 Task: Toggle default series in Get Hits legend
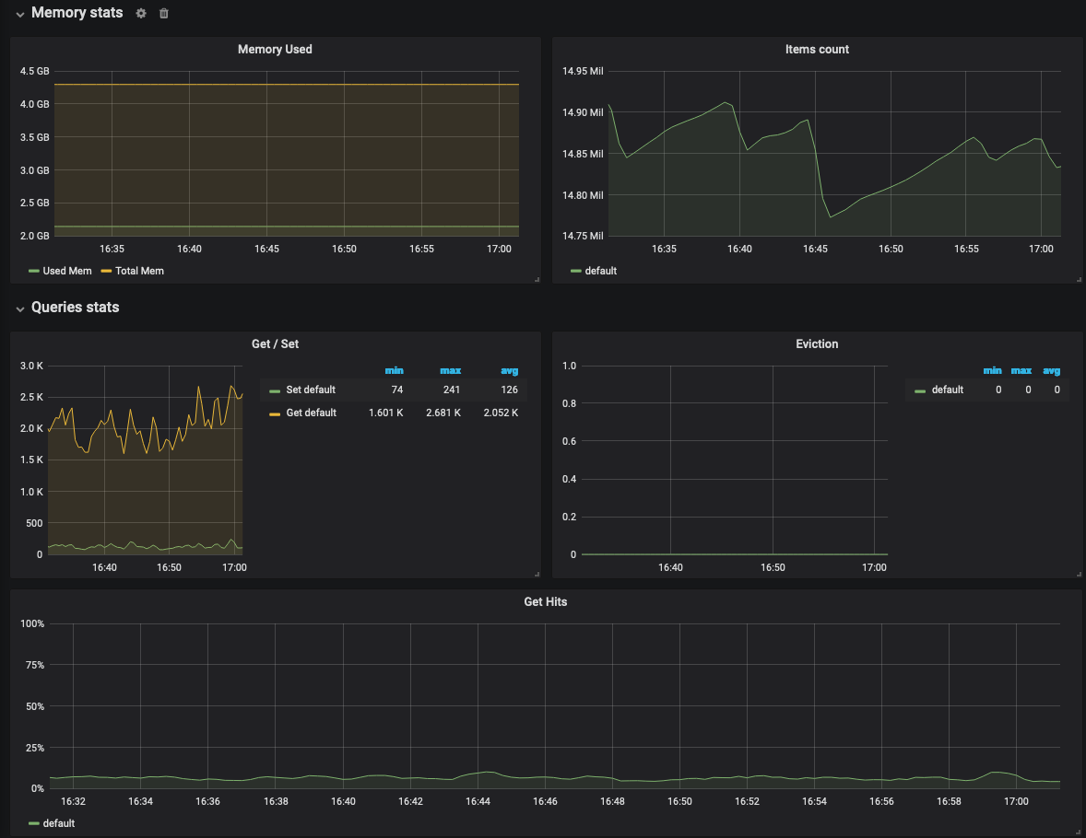point(59,822)
